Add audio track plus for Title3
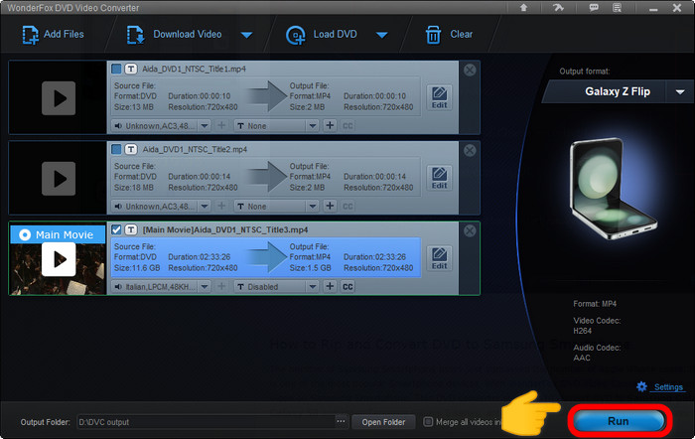The width and height of the screenshot is (695, 439). point(221,286)
